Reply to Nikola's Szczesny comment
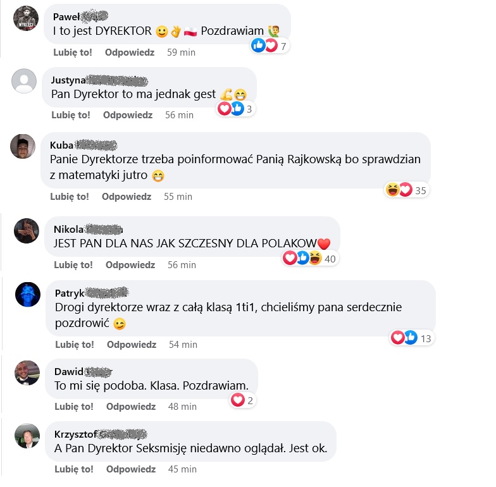496x487 pixels. 130,264
